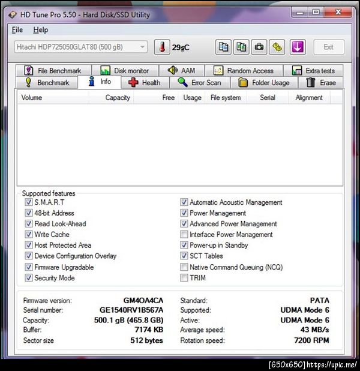This screenshot has height=371, width=360.
Task: Toggle the 48-bit Address checkbox
Action: (29, 213)
